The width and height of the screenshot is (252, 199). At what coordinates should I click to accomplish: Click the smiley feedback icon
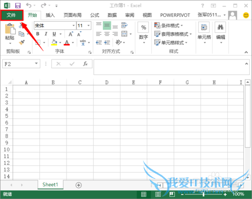coord(246,15)
